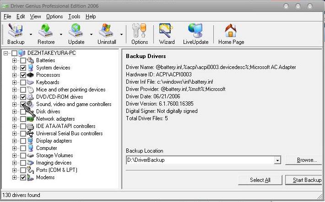Click the '130 drivers found' status text
The height and width of the screenshot is (202, 325).
[x=21, y=195]
